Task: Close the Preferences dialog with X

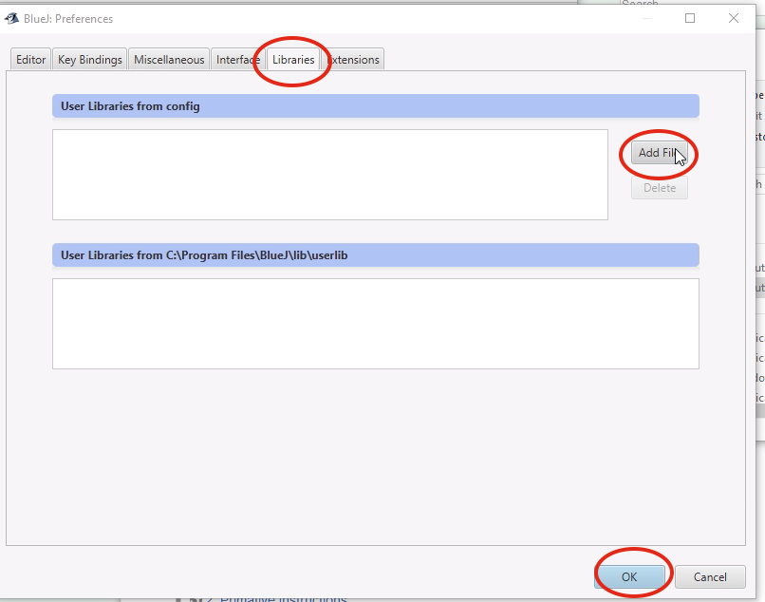Action: pos(734,17)
